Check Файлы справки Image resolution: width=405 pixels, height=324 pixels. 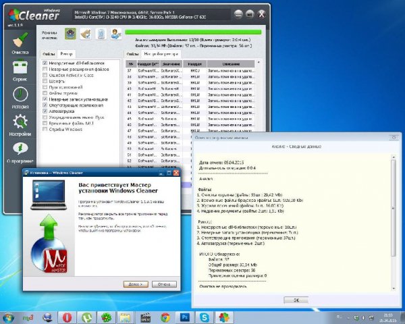tap(45, 93)
